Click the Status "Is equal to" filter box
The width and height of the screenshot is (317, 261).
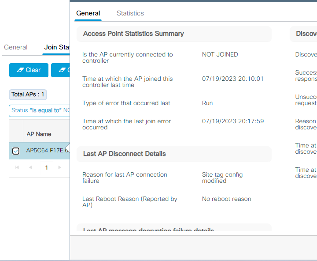pyautogui.click(x=40, y=110)
